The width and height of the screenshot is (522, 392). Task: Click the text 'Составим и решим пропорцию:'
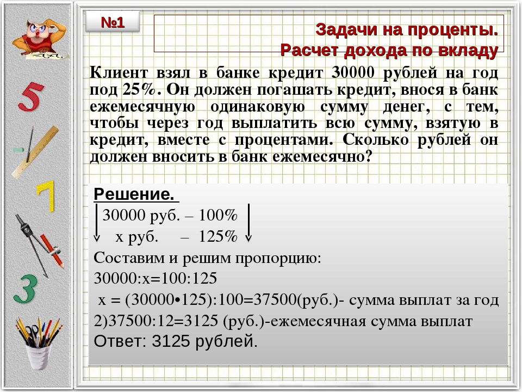(x=208, y=258)
